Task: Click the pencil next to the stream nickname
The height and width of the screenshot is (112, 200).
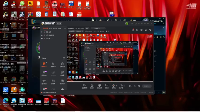Action: pyautogui.click(x=104, y=28)
